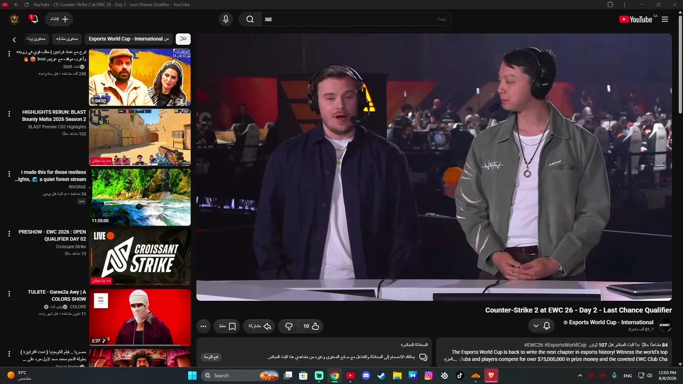
Task: Go back with the browser back arrow
Action: pyautogui.click(x=16, y=4)
